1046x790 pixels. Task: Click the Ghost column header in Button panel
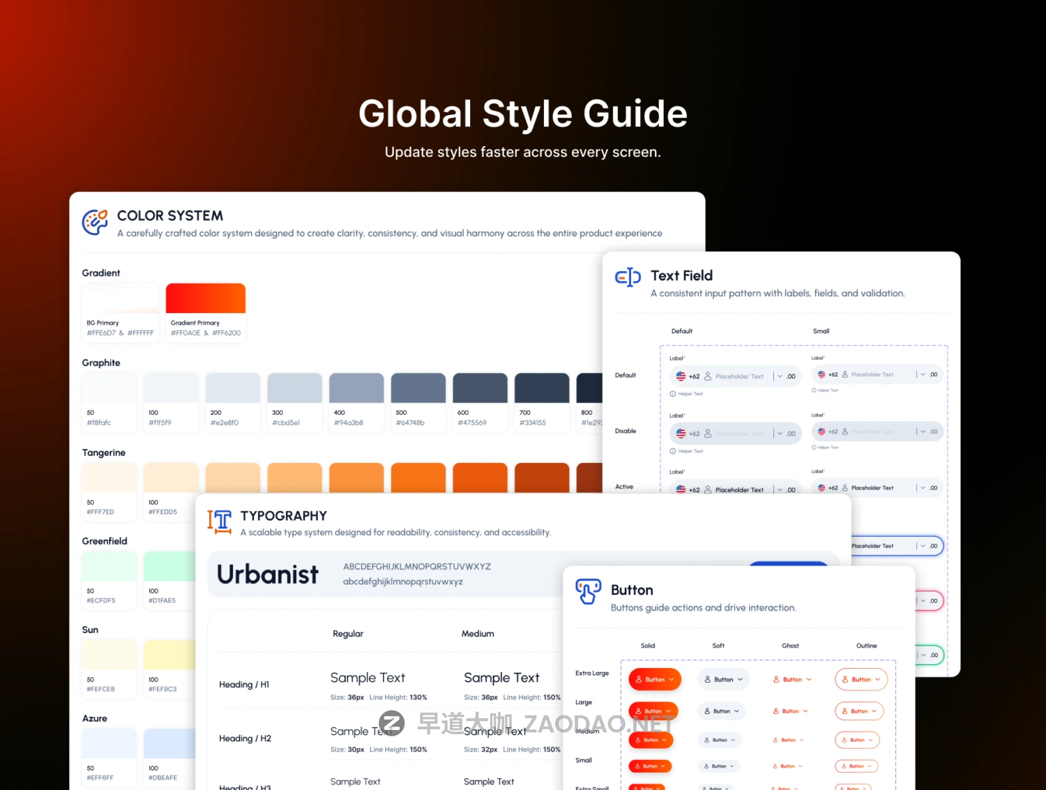790,646
